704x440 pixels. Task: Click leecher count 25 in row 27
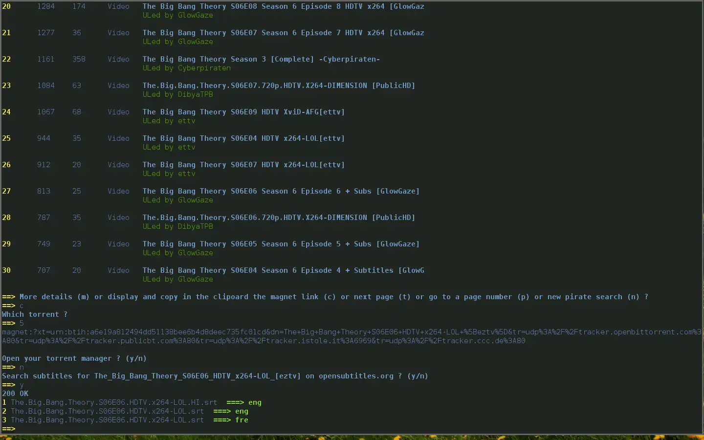(x=77, y=191)
